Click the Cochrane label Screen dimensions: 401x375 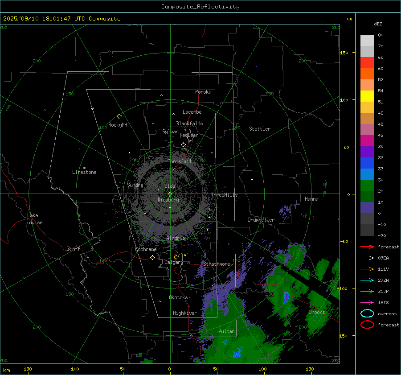146,249
